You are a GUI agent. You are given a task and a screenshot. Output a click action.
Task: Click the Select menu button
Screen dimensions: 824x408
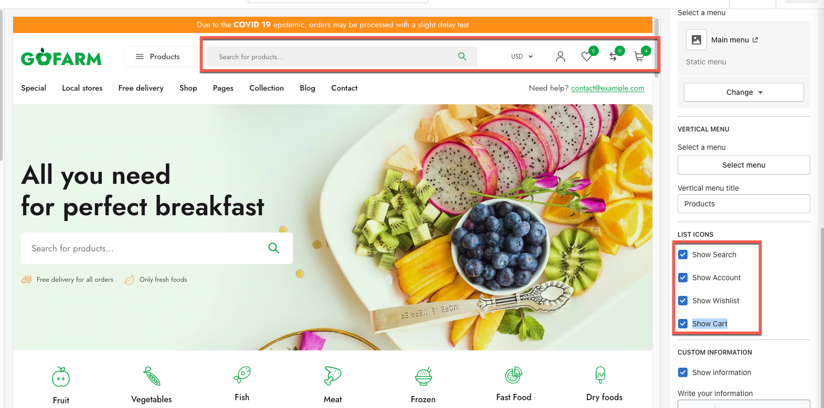pos(744,165)
